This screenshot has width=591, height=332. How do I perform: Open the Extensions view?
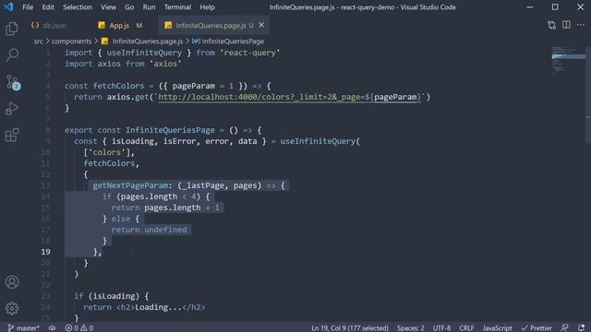(x=12, y=135)
